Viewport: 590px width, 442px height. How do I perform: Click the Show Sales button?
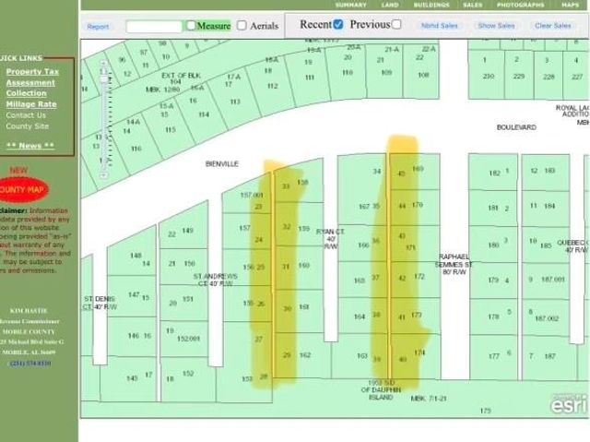click(x=496, y=26)
